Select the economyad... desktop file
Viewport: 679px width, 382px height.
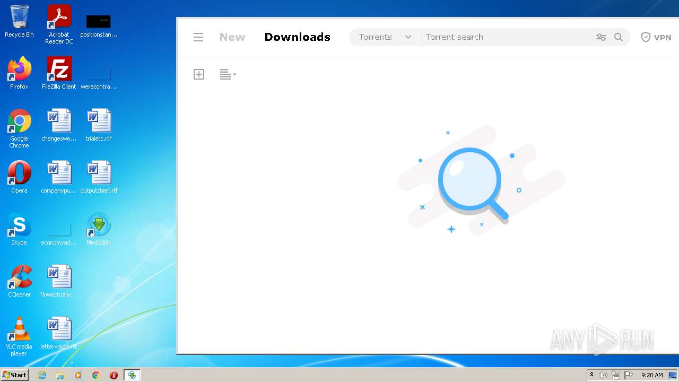(59, 233)
